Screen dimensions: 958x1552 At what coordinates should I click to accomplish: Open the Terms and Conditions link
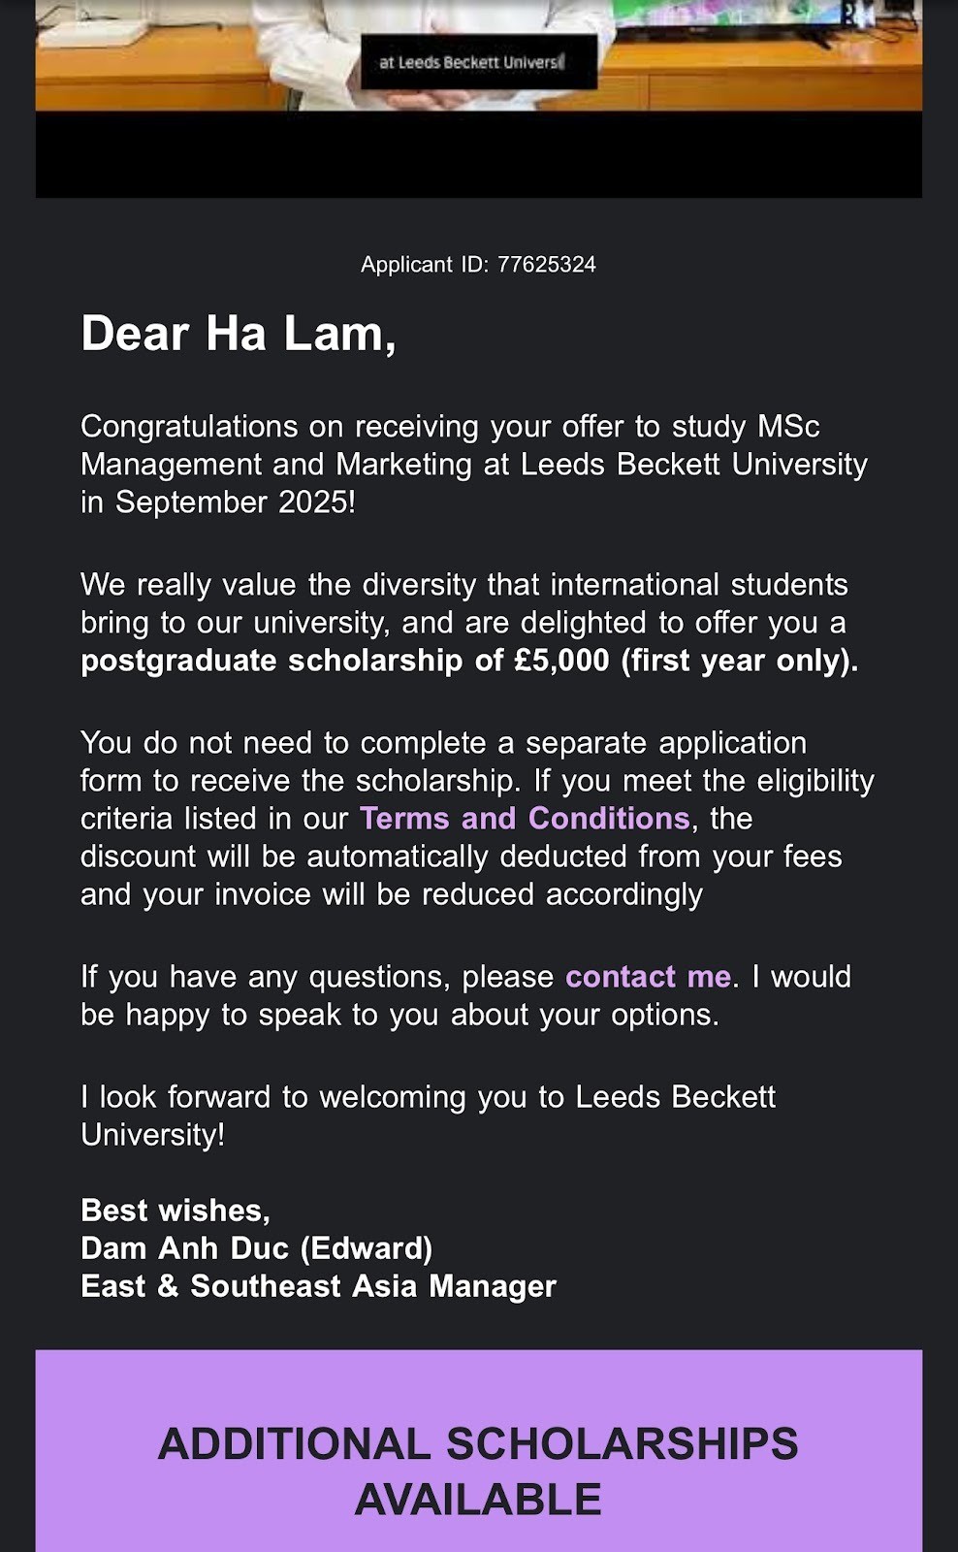[x=524, y=819]
